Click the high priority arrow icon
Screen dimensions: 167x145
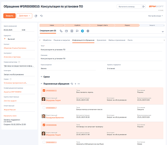5,39
